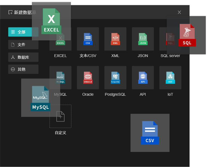Click the API label text
The width and height of the screenshot is (208, 167).
click(x=143, y=94)
